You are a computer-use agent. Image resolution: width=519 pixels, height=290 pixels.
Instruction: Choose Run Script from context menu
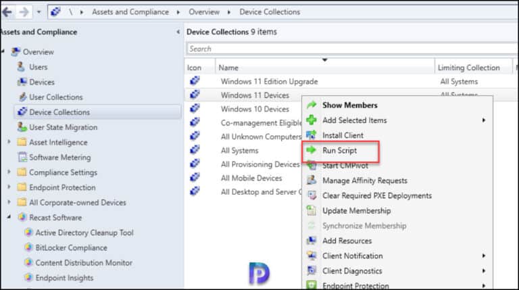coord(340,150)
